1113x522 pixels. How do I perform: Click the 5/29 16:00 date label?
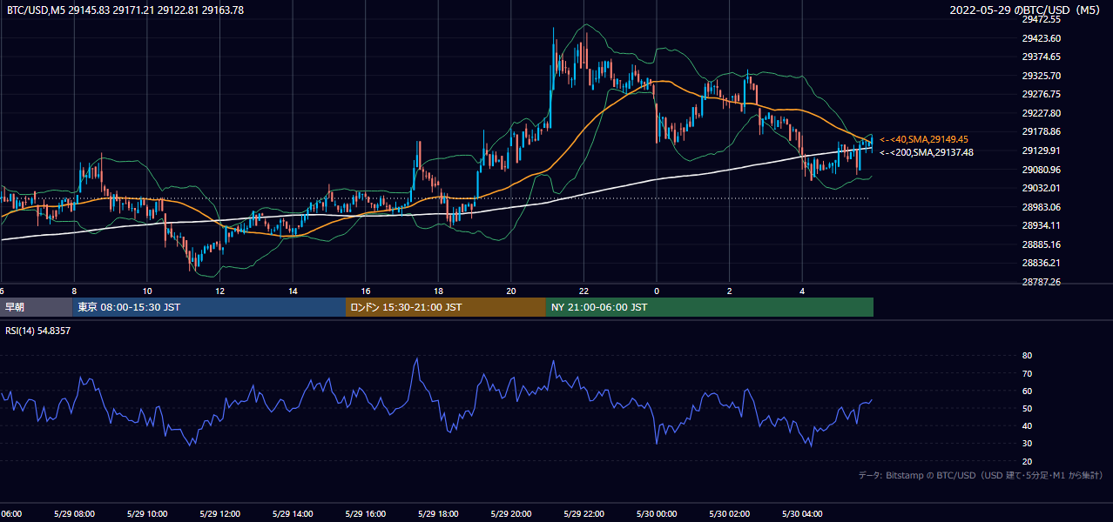tap(366, 513)
